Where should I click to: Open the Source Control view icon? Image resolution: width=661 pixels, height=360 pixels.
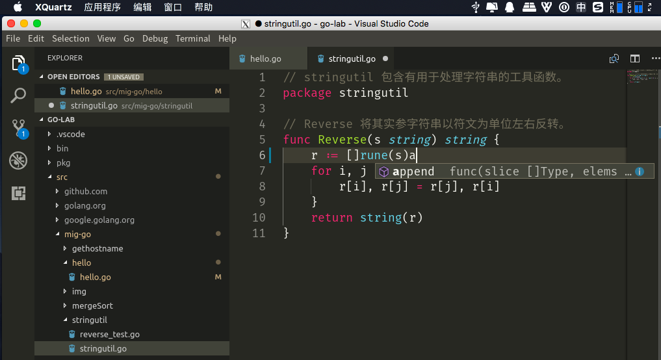pyautogui.click(x=18, y=128)
